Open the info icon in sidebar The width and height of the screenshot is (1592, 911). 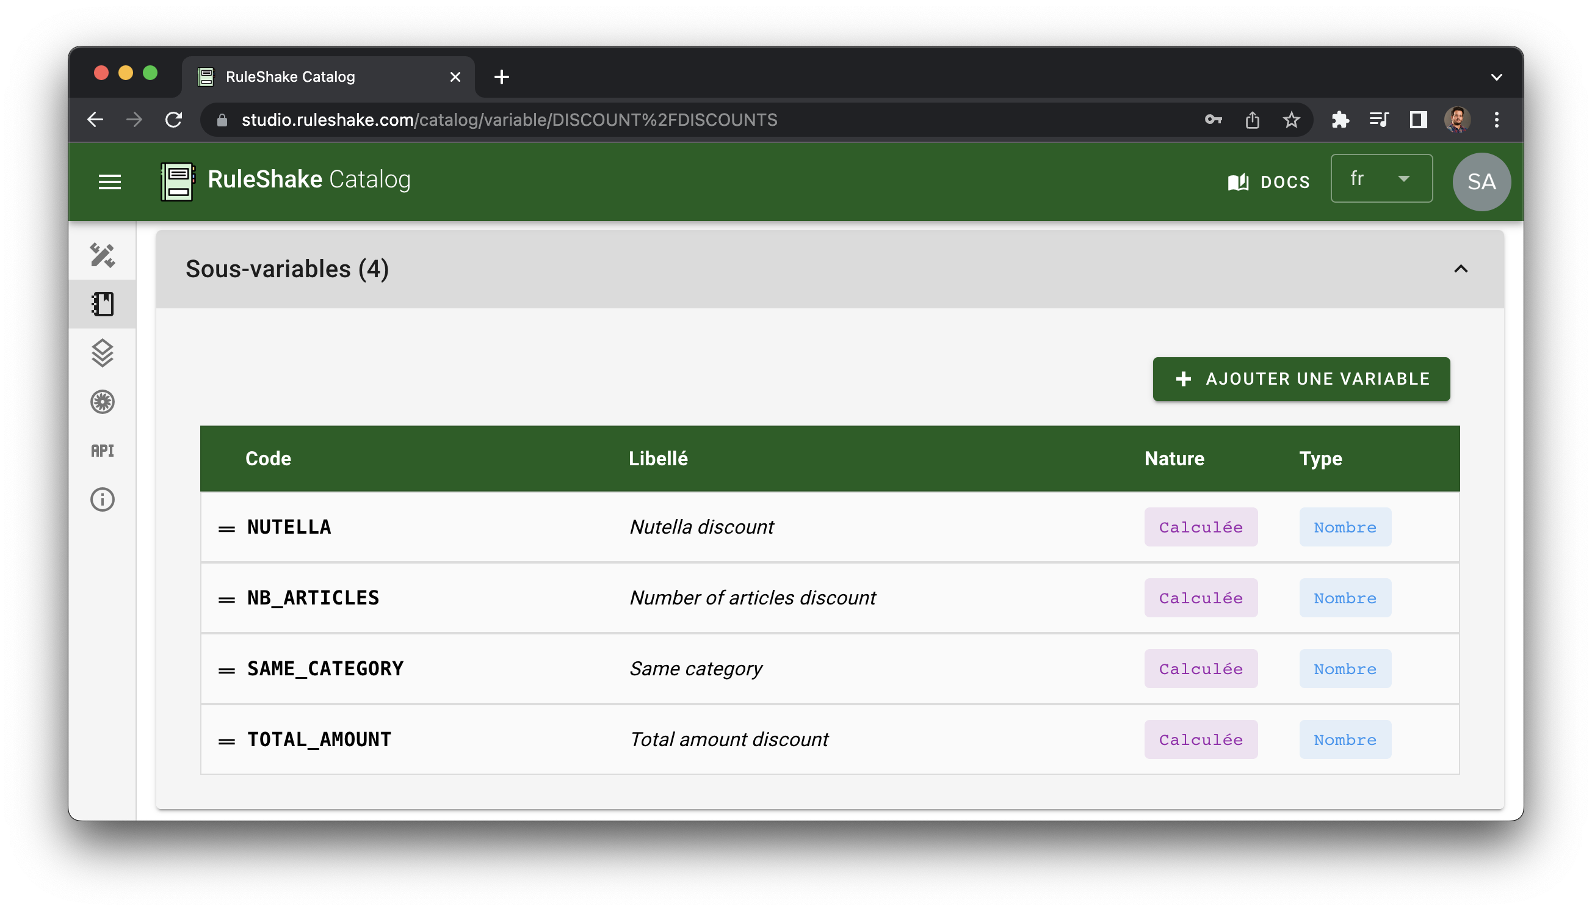click(103, 499)
